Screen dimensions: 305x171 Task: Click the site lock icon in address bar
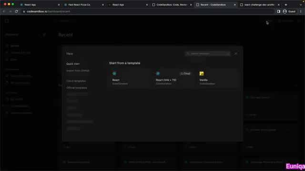pyautogui.click(x=24, y=11)
